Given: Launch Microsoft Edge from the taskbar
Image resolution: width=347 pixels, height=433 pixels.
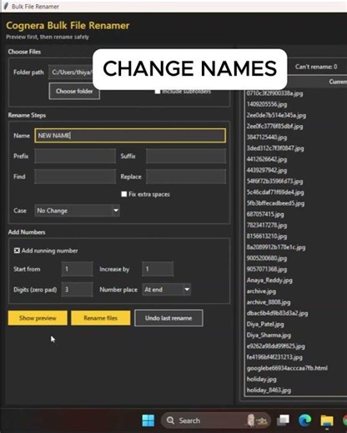Looking at the screenshot, I should (305, 421).
